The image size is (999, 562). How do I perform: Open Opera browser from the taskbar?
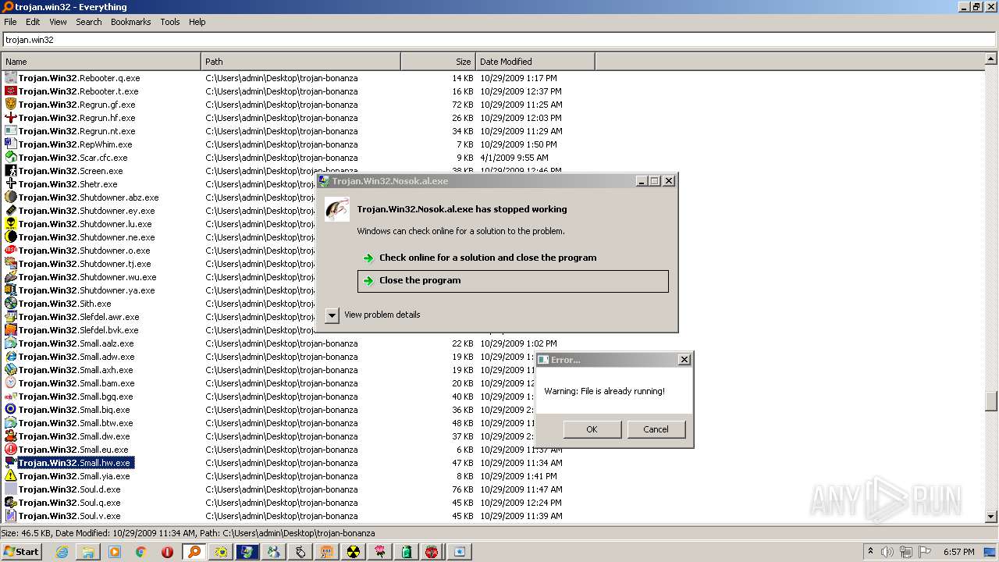pos(168,552)
